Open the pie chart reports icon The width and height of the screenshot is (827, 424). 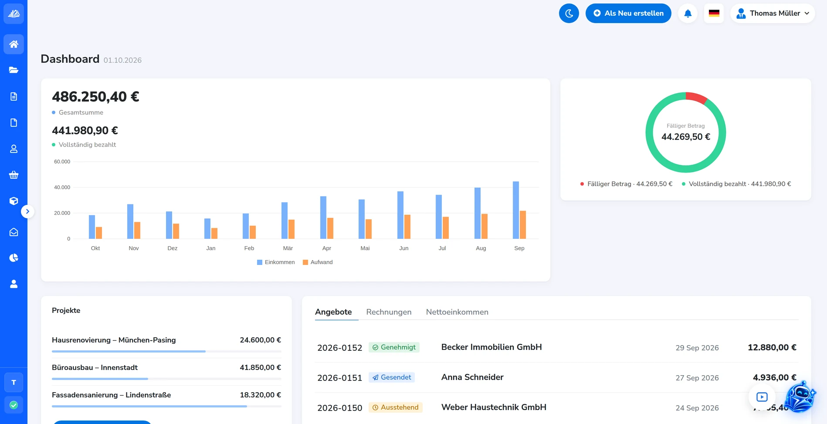pyautogui.click(x=14, y=258)
